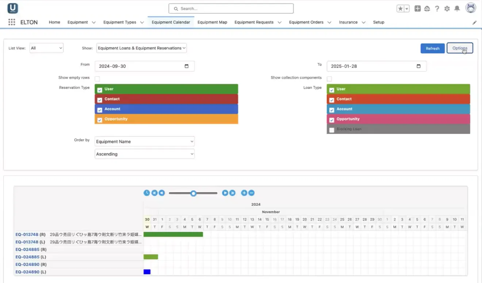Screen dimensions: 482x283
Task: Open the Salesforce guidance cloud icon
Action: click(427, 8)
